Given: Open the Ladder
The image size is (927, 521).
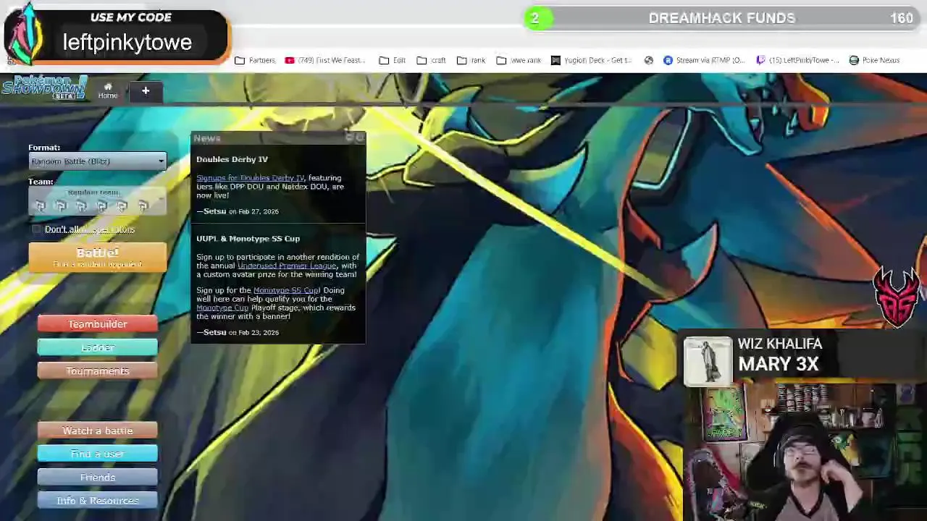Looking at the screenshot, I should click(98, 347).
